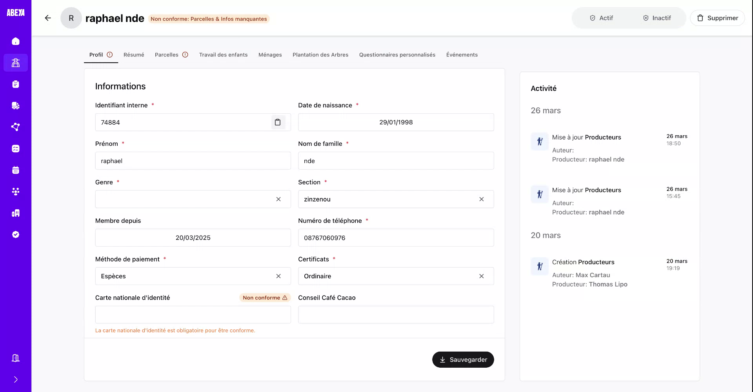Viewport: 753px width, 392px height.
Task: Set producer status to Inactif
Action: pos(657,18)
